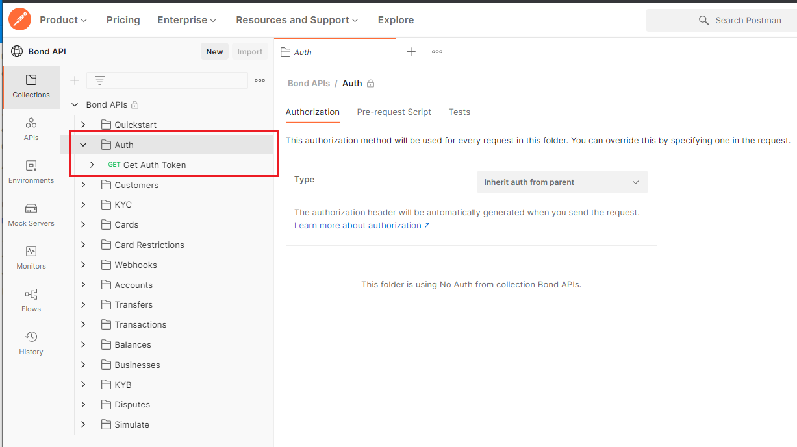Open the Environments sidebar icon
This screenshot has height=447, width=797.
tap(31, 165)
